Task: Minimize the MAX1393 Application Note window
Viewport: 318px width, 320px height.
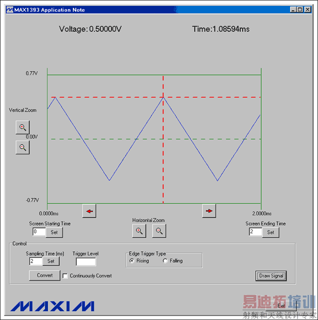Action: point(293,10)
